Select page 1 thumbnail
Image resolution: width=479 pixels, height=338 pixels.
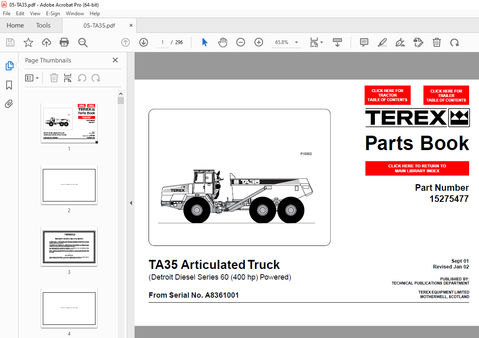tap(70, 123)
